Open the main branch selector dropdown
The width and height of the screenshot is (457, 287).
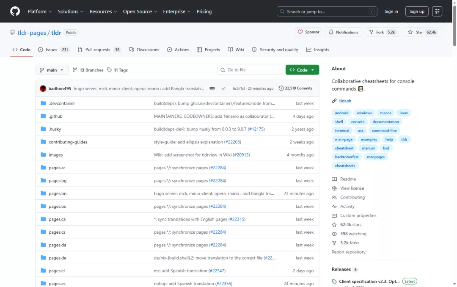click(52, 70)
